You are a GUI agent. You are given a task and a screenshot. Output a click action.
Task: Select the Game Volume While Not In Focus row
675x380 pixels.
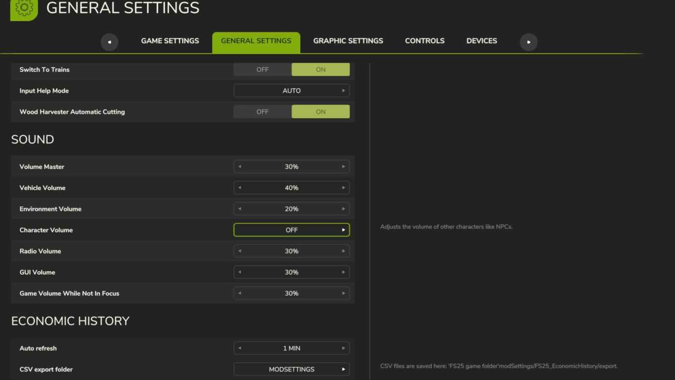point(183,293)
